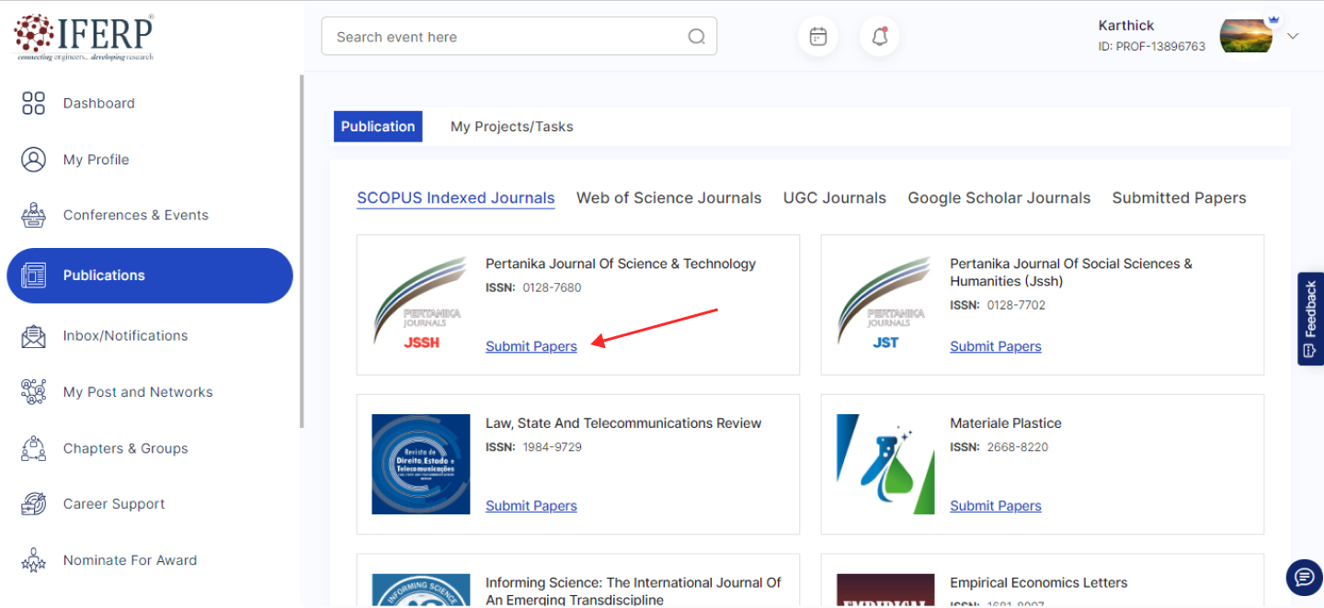Click the Inbox/Notifications envelope icon
Viewport: 1324px width, 608px height.
point(33,336)
